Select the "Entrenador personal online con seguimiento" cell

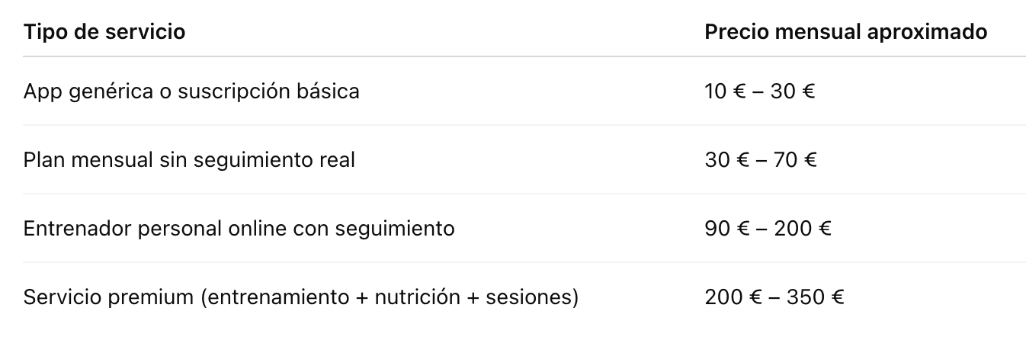point(239,229)
